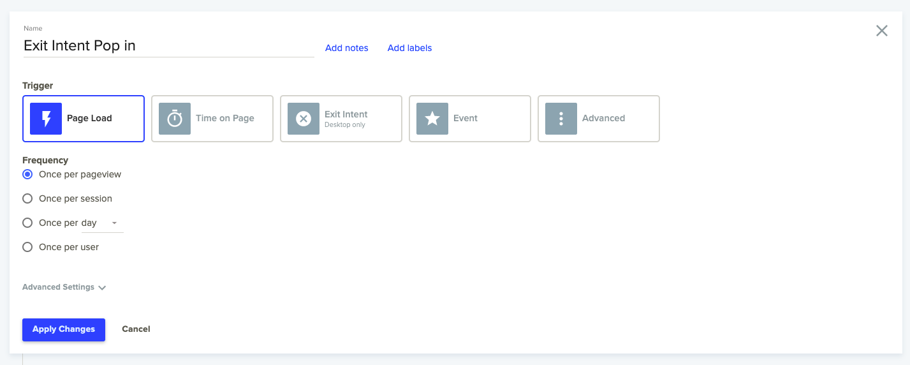
Task: Choose Once per session frequency
Action: point(27,198)
